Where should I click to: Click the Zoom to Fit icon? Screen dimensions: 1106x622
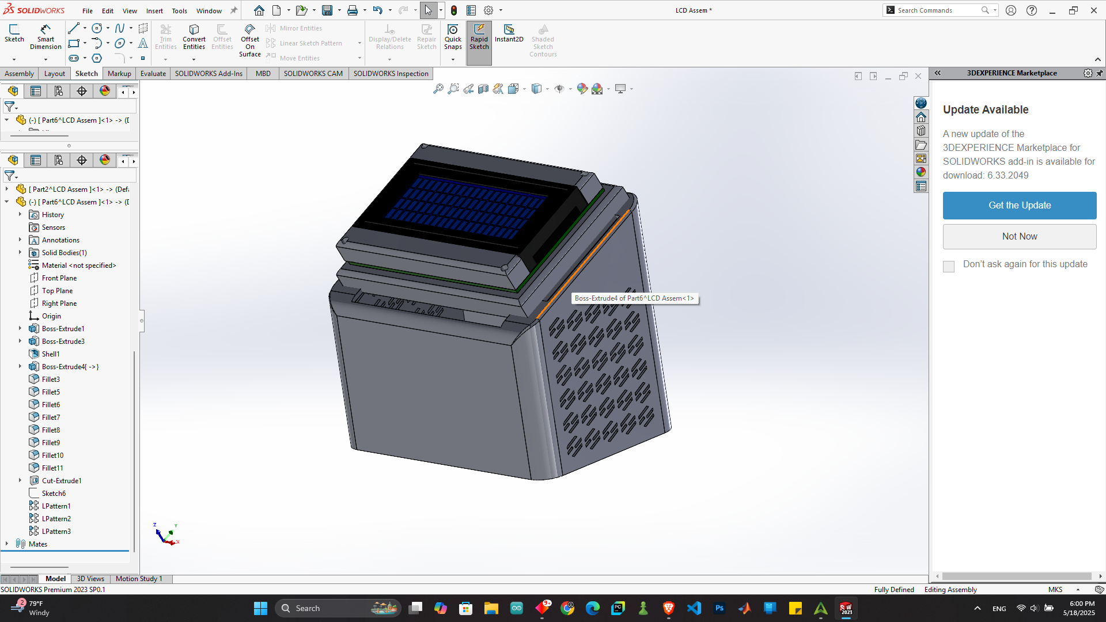[438, 89]
